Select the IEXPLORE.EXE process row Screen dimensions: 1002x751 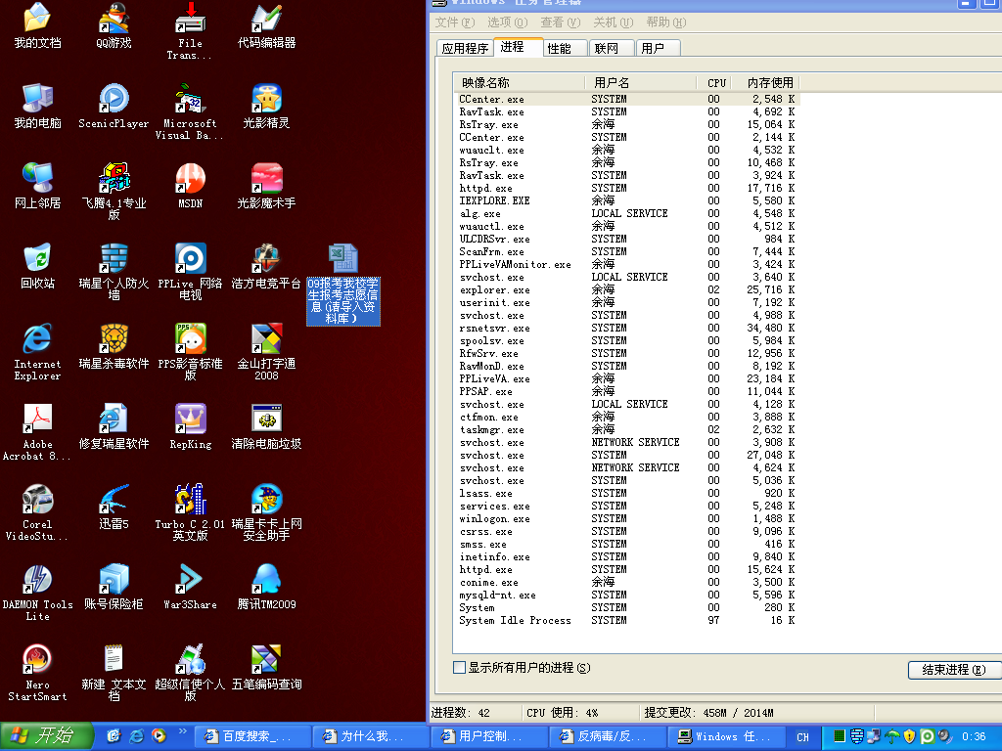tap(627, 200)
